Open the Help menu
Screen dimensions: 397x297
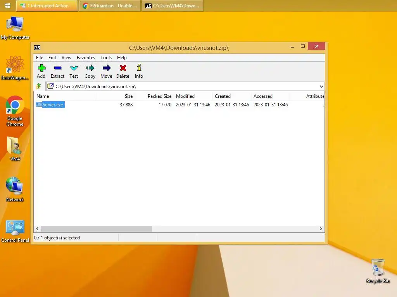[x=122, y=58]
